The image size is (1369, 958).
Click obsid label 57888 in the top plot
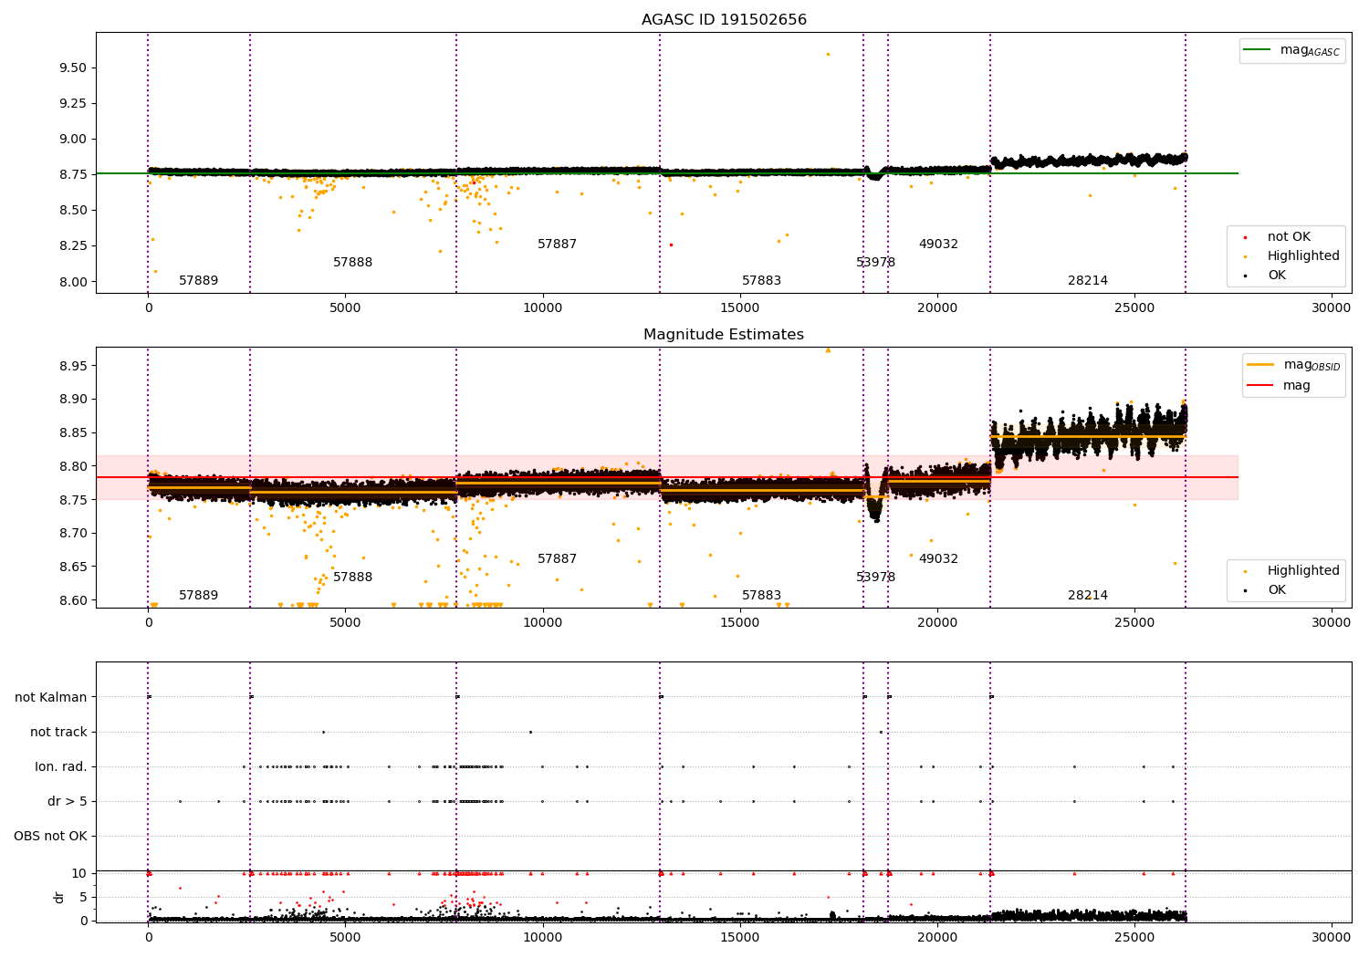pos(352,263)
